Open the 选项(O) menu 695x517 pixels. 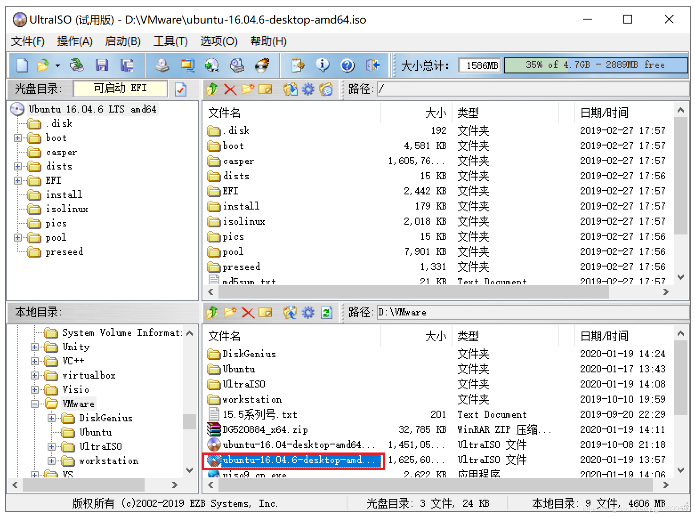click(x=219, y=41)
